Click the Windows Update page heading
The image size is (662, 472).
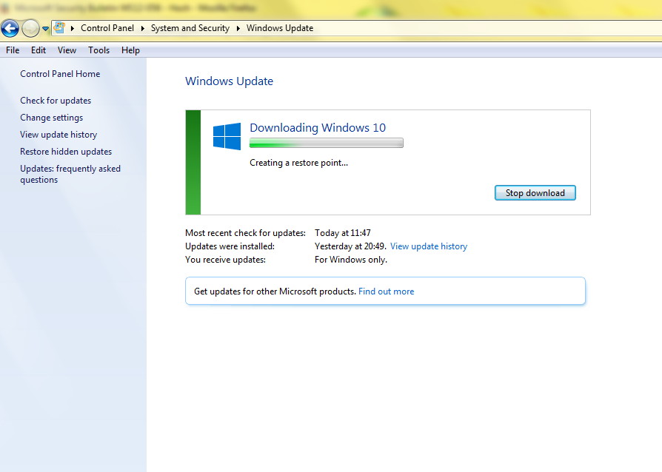point(230,81)
